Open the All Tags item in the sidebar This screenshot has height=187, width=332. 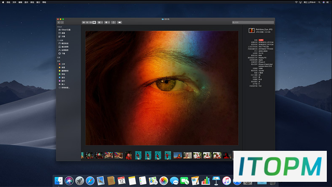pyautogui.click(x=64, y=88)
